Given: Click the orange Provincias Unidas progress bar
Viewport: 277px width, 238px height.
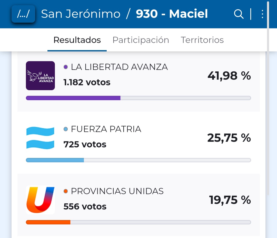Looking at the screenshot, I should coord(48,222).
